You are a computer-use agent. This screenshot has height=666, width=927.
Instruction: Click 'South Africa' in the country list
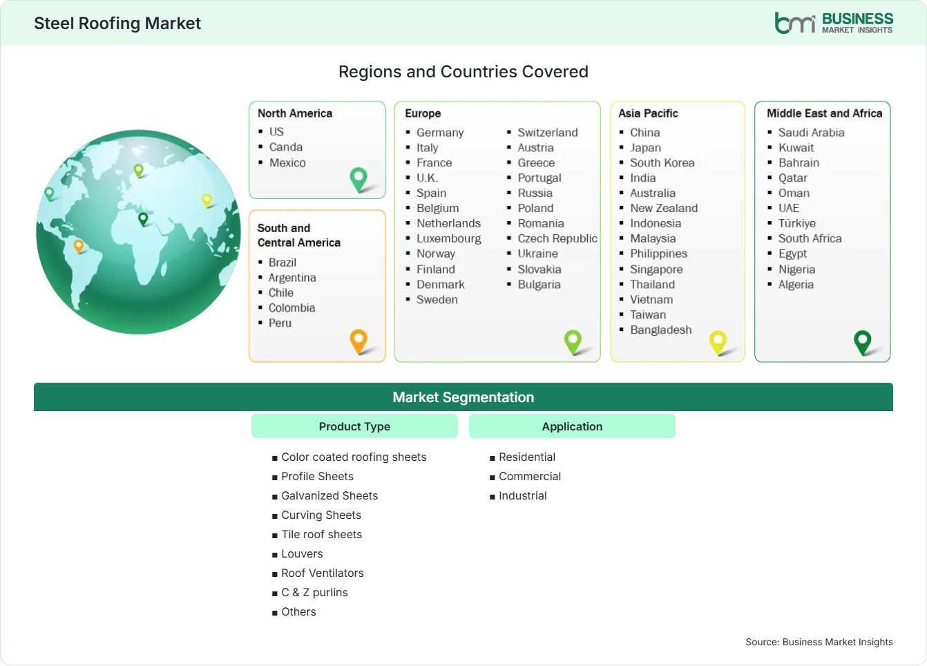(810, 238)
